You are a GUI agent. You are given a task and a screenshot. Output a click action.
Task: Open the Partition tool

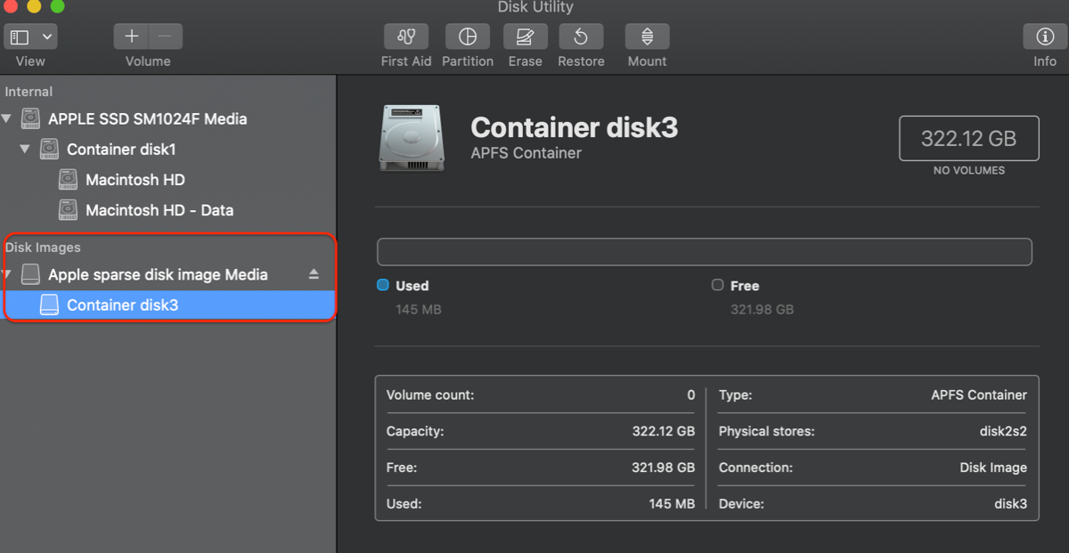coord(467,37)
